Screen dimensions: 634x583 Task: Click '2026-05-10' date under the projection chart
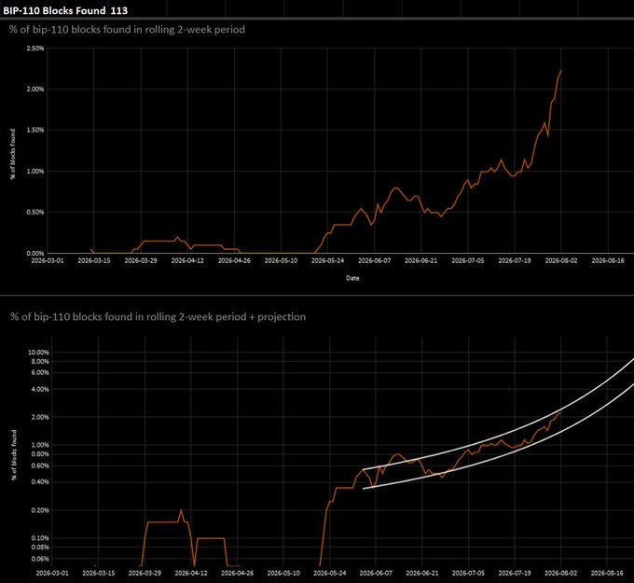[x=283, y=573]
